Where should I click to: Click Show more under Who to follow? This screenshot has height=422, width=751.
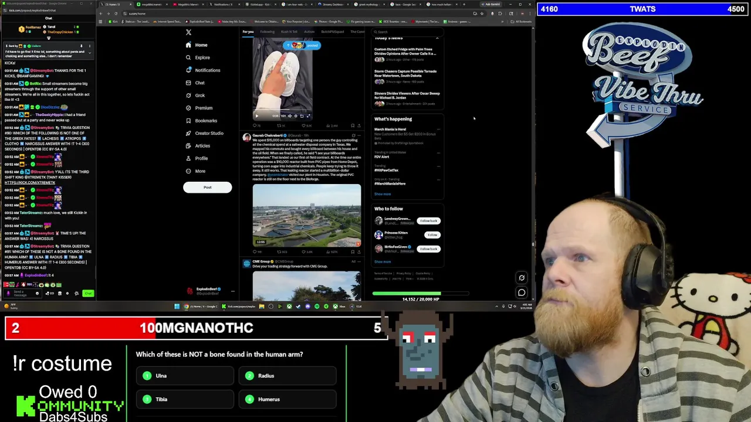(x=383, y=262)
